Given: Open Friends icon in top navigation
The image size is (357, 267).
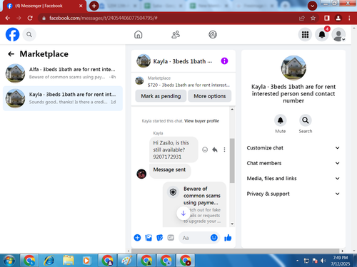Looking at the screenshot, I should (x=176, y=35).
